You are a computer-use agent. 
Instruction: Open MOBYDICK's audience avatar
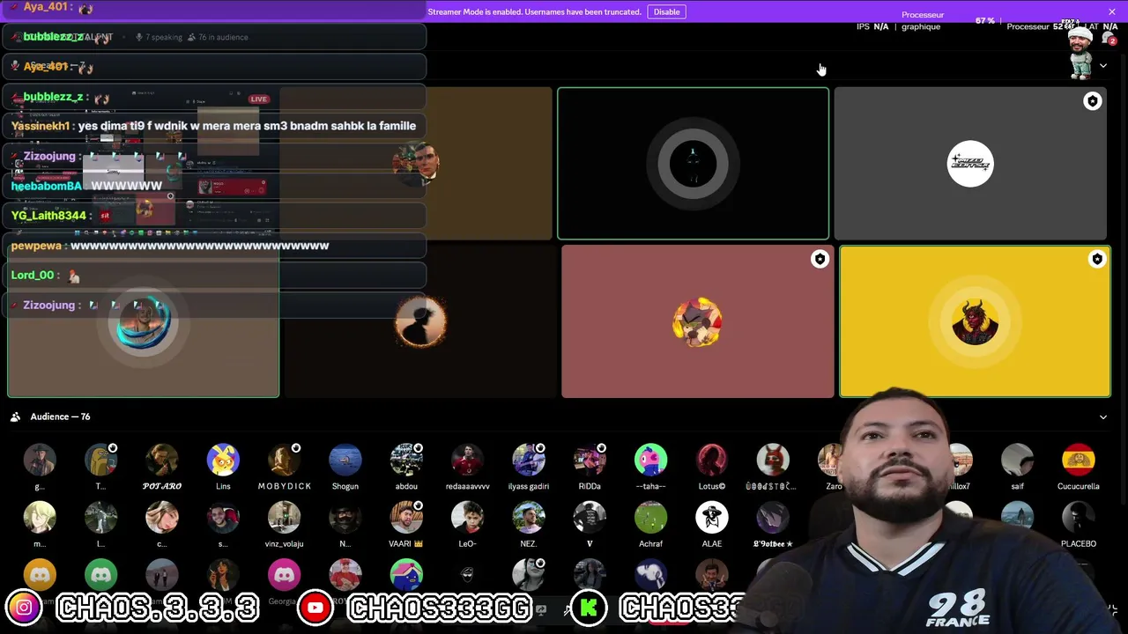284,460
